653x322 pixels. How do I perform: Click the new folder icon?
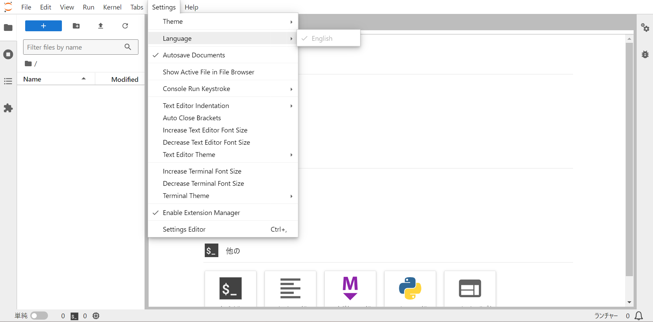[x=76, y=26]
